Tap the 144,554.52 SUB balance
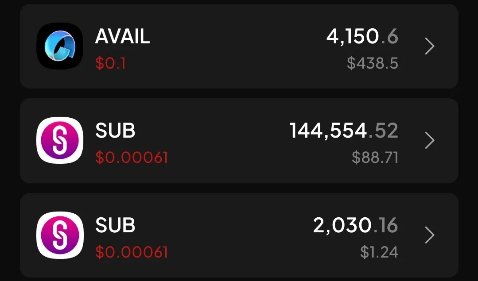The height and width of the screenshot is (281, 478). pos(344,131)
